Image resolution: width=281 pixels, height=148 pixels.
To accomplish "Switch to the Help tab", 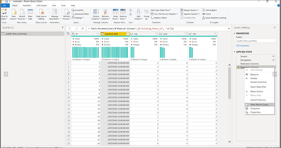I will [72, 6].
